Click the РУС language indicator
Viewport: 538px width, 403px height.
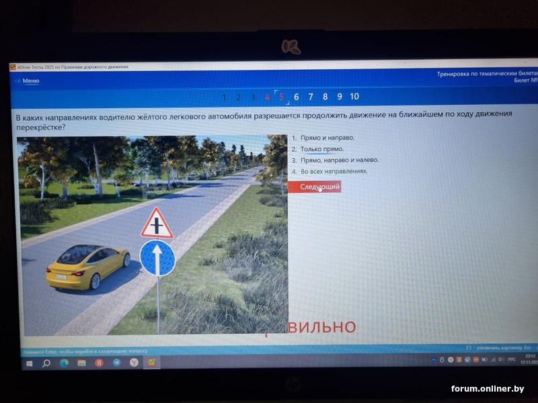tap(512, 359)
